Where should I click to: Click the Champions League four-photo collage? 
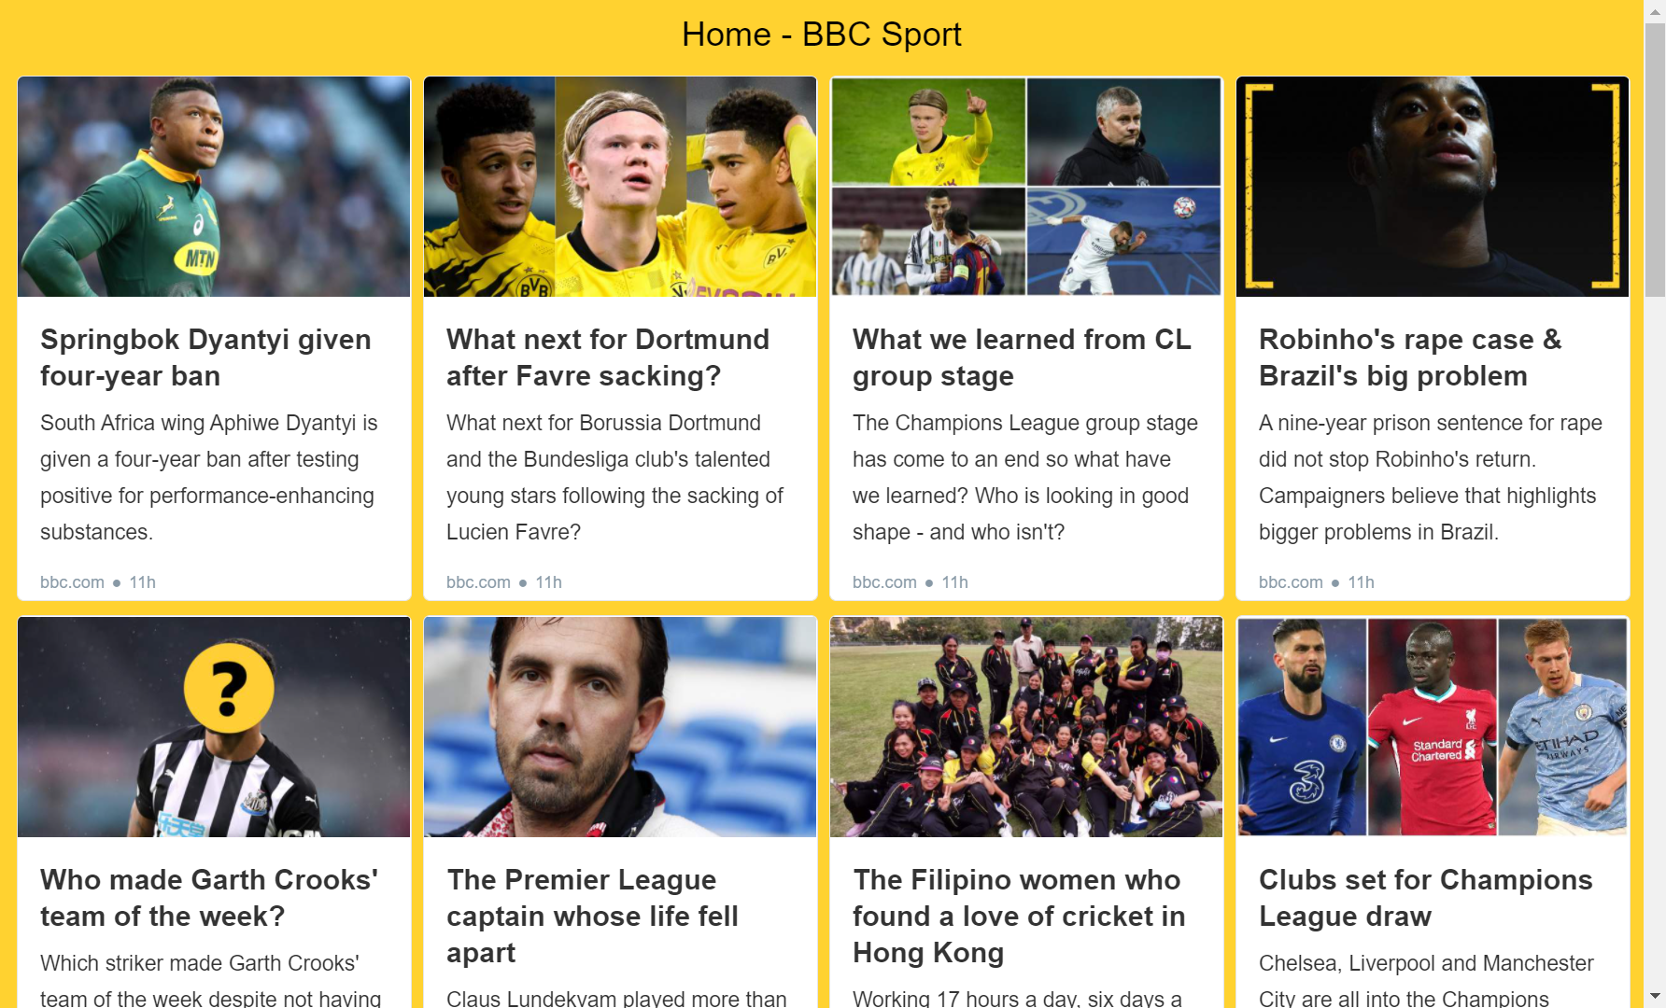1026,187
